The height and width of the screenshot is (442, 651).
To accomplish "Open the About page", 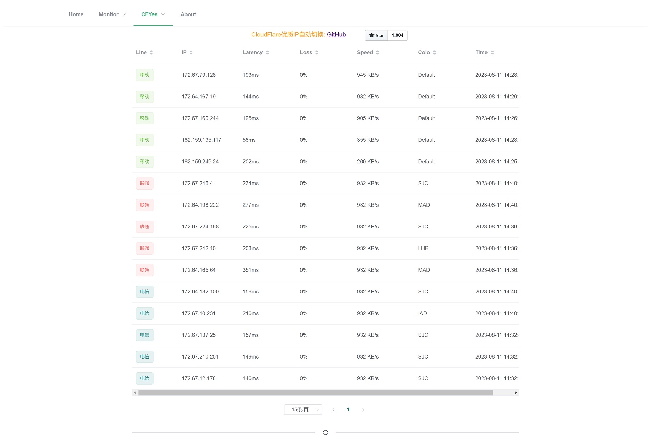I will (x=188, y=14).
